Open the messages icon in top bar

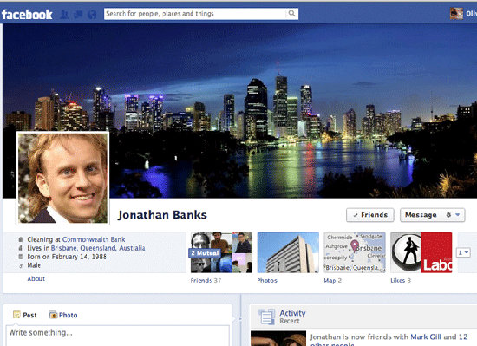pos(78,14)
